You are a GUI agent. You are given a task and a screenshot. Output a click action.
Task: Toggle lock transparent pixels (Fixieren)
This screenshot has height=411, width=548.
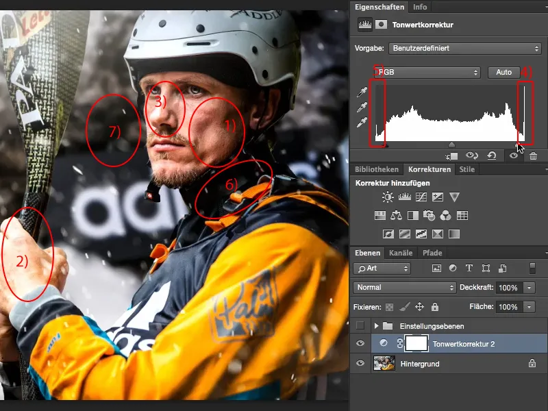[389, 307]
